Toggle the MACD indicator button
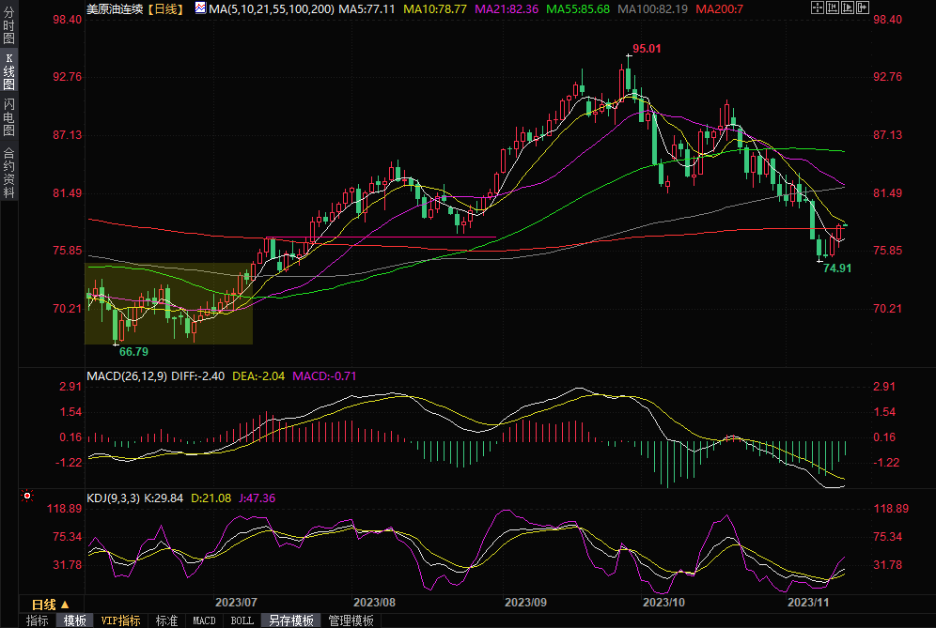The height and width of the screenshot is (628, 936). (x=204, y=620)
